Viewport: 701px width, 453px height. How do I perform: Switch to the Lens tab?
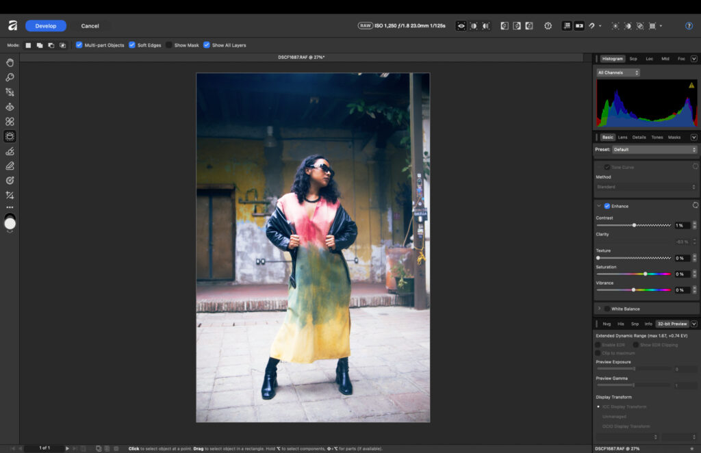tap(622, 137)
